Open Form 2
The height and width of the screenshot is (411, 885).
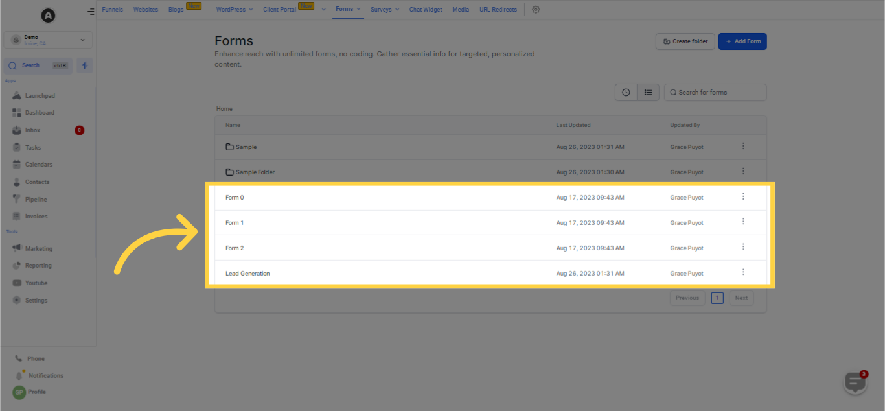pyautogui.click(x=235, y=248)
